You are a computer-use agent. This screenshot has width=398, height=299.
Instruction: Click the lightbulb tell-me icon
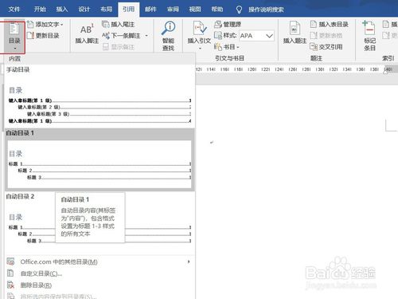click(x=239, y=10)
